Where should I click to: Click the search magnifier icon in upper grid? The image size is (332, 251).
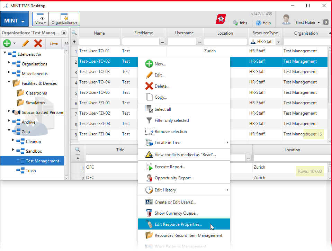click(x=74, y=33)
